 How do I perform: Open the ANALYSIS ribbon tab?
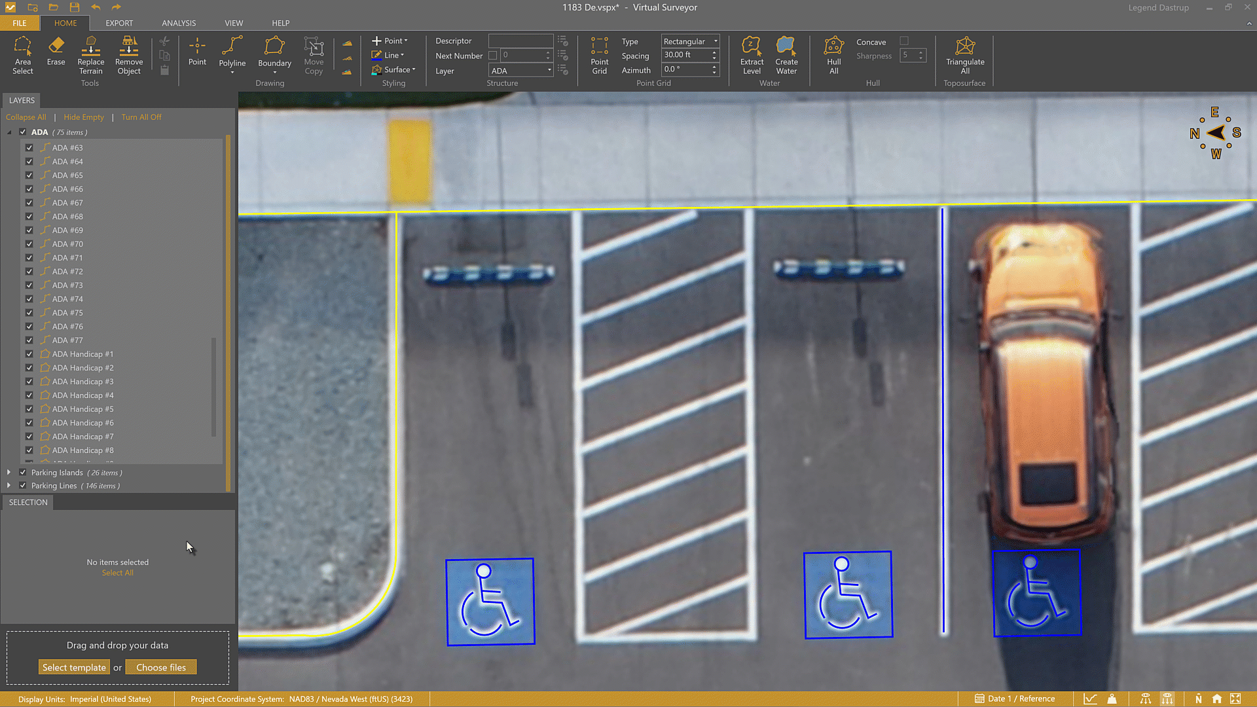point(179,23)
